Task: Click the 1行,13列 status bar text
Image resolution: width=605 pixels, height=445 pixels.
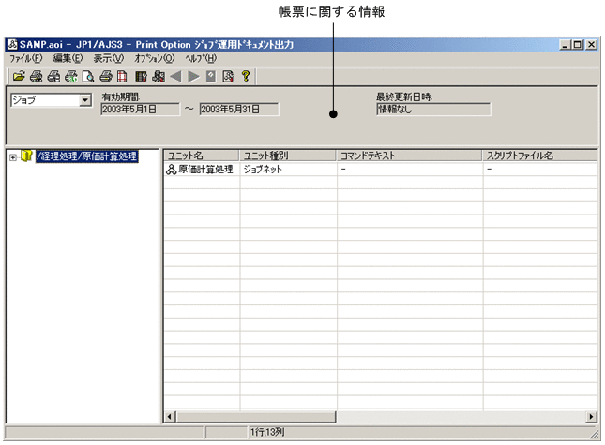Action: pyautogui.click(x=267, y=432)
